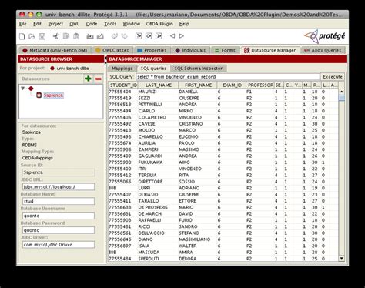Screen dimensions: 365x288
Task: Click the Undo toolbar icon
Action: [x=115, y=36]
